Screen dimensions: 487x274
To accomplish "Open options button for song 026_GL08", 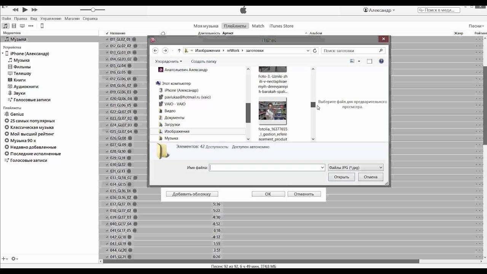I will click(130, 138).
